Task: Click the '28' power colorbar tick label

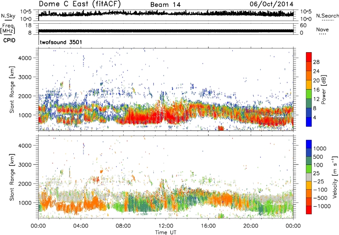Action: (x=316, y=62)
